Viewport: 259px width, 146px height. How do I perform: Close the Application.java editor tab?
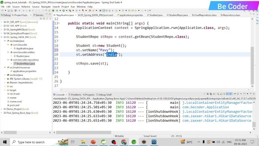click(76, 15)
